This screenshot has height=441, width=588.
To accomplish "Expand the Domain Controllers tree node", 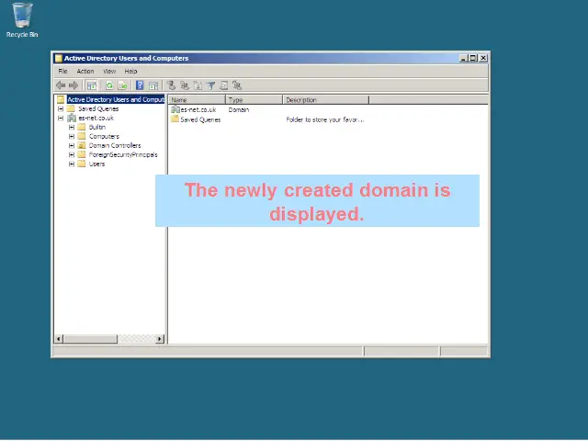I will coord(72,145).
